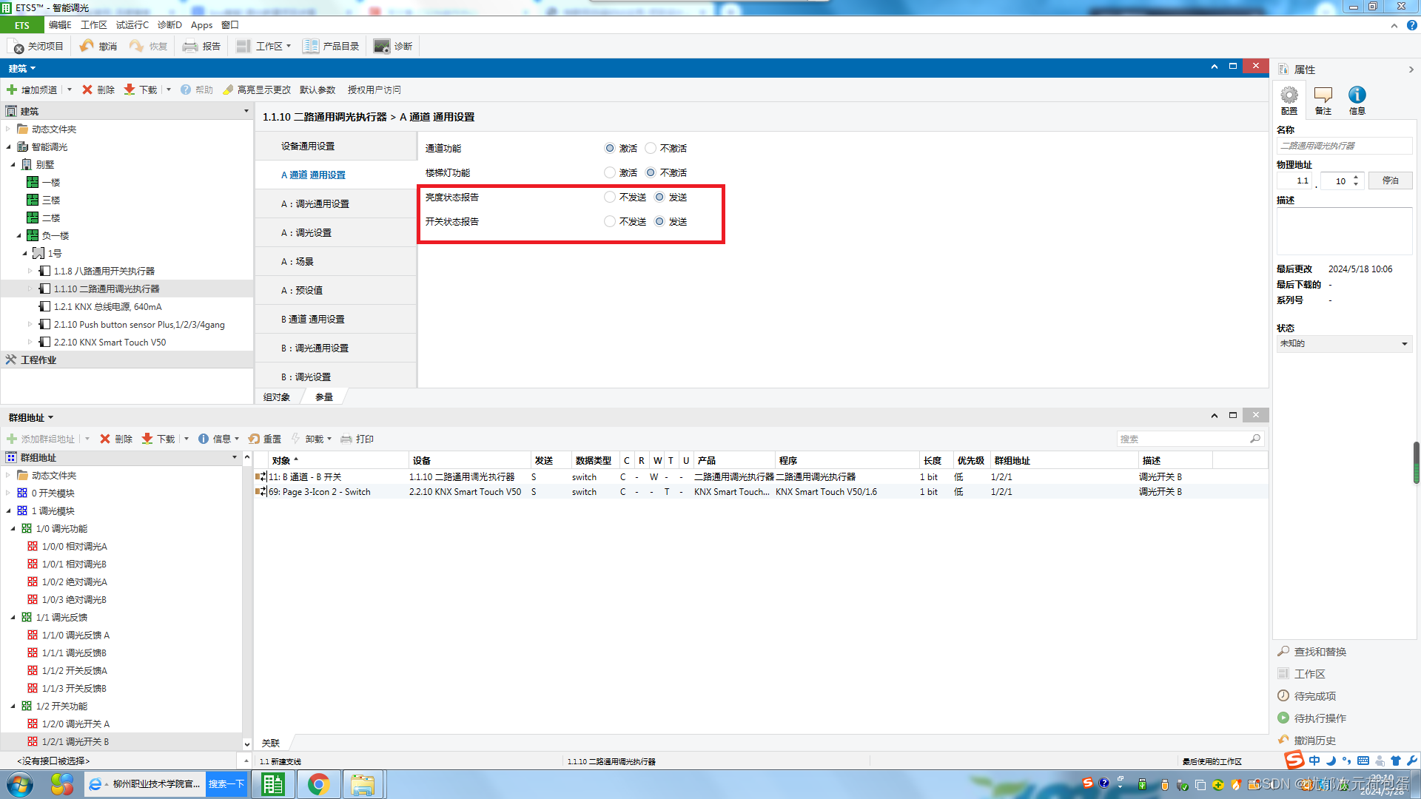Switch to the 组对象 tab
The width and height of the screenshot is (1421, 799).
(277, 397)
